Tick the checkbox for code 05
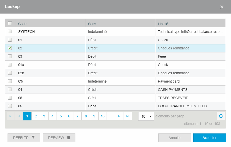Screen dimensions: 231x147 10,98
